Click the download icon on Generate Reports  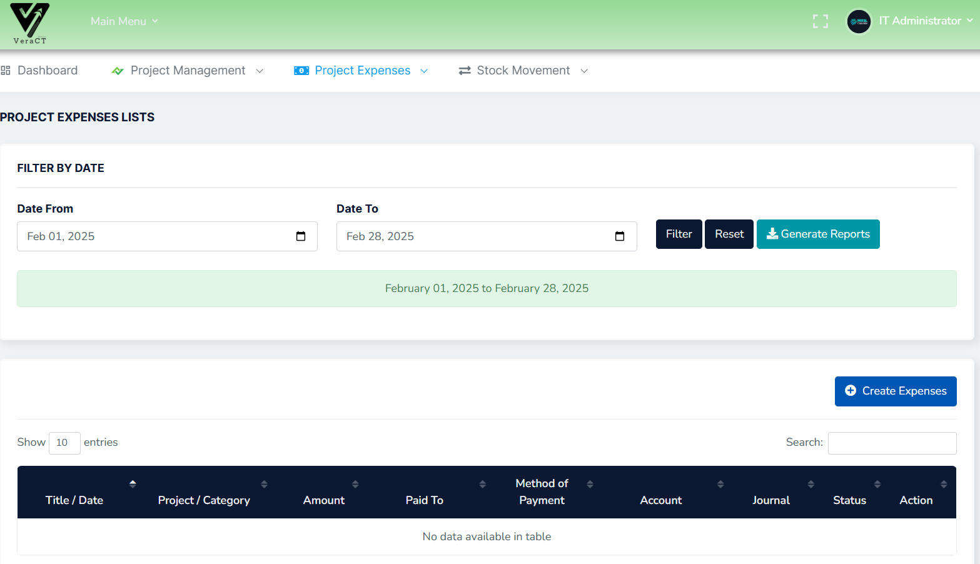772,234
